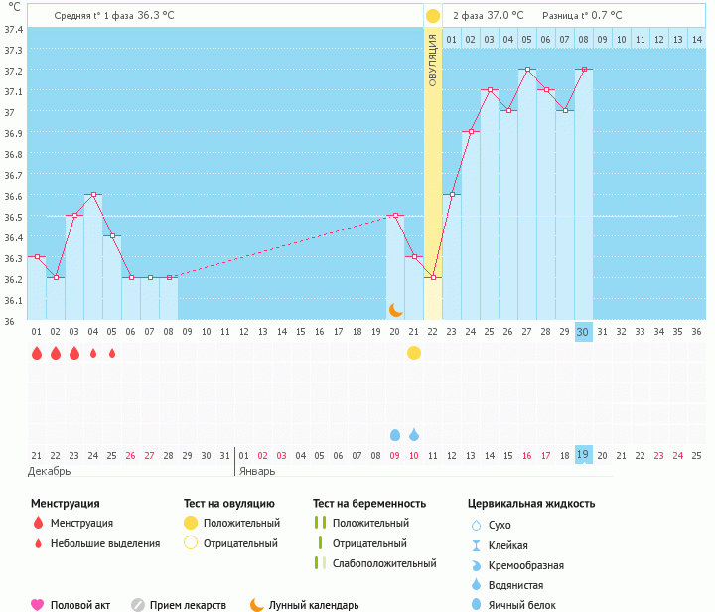Click the small spotting drop on cycle day 05
The height and width of the screenshot is (612, 715).
coord(112,353)
